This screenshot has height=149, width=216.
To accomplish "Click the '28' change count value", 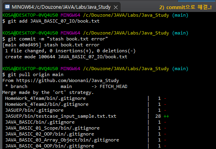I will (158, 116).
